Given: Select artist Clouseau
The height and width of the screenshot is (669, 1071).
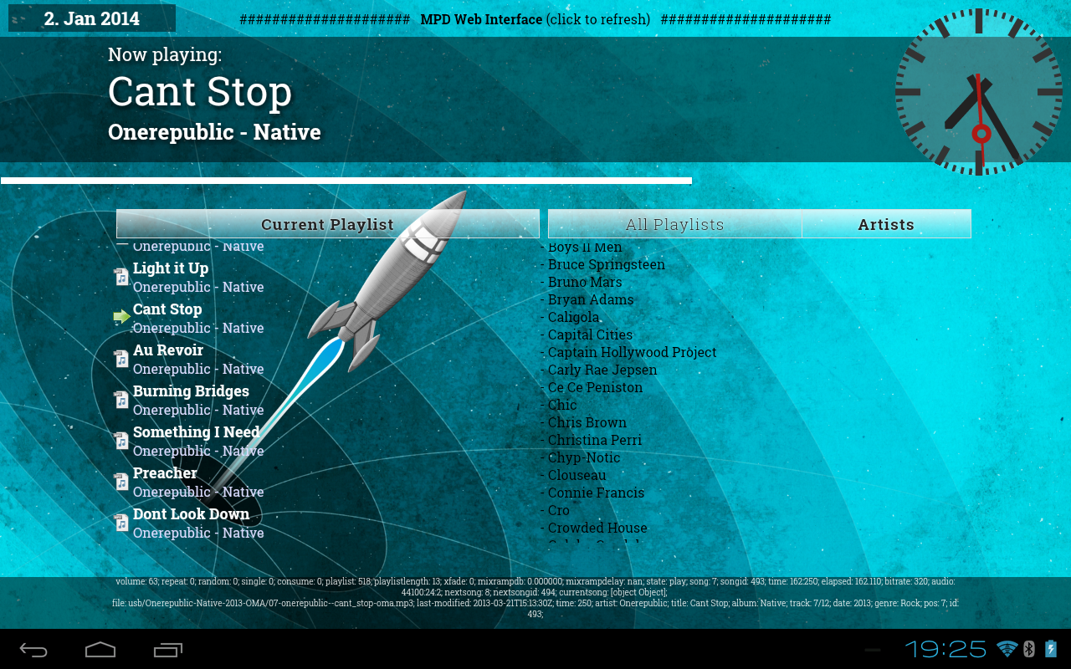Looking at the screenshot, I should 576,475.
